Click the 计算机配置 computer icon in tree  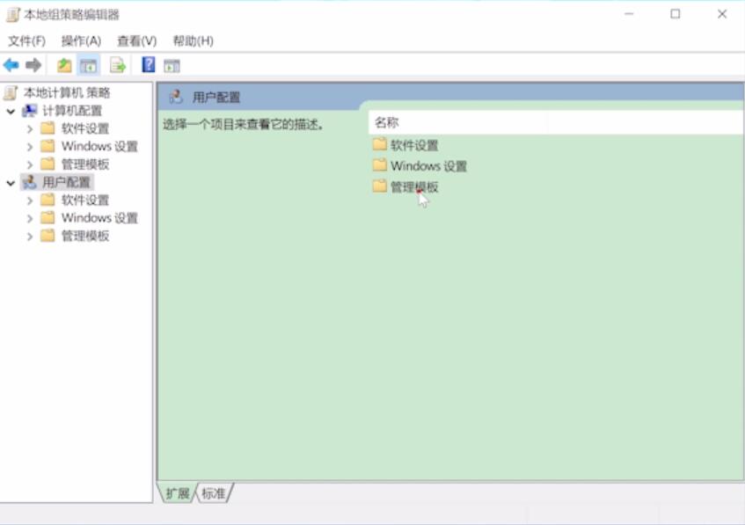coord(29,111)
